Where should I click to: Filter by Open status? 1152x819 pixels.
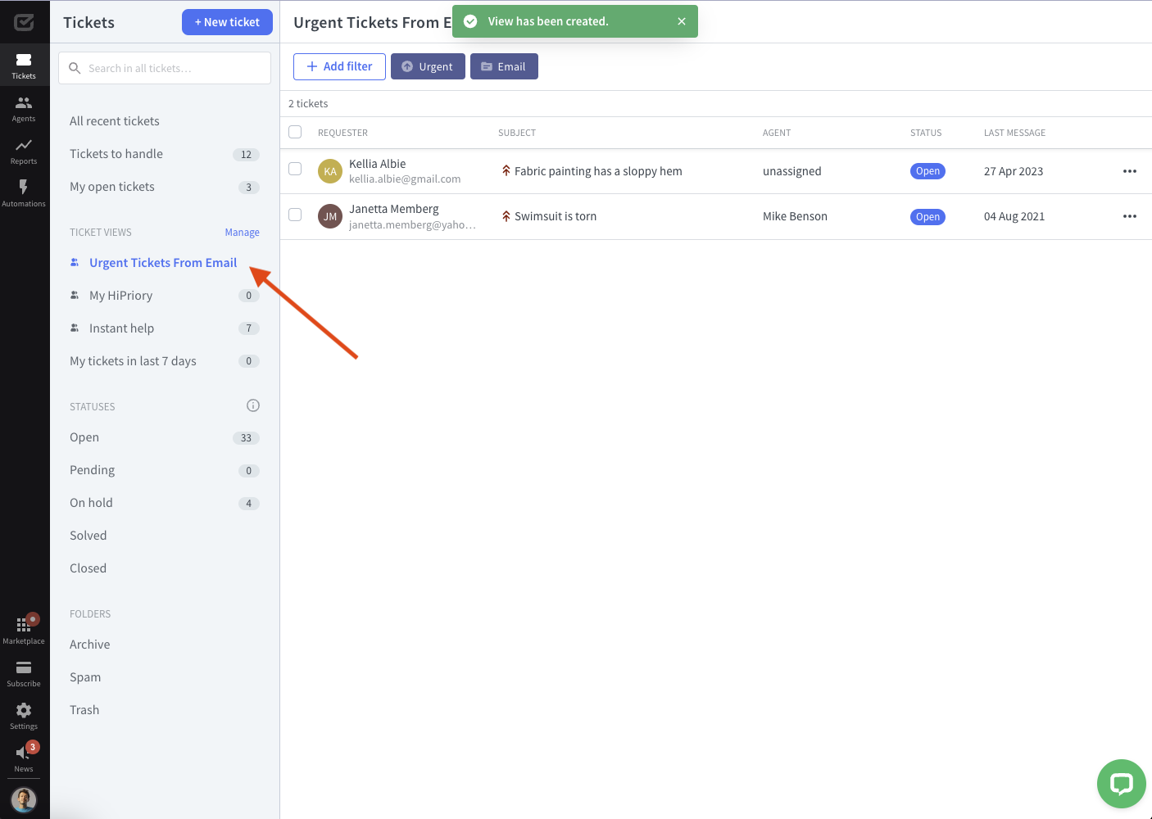tap(165, 437)
